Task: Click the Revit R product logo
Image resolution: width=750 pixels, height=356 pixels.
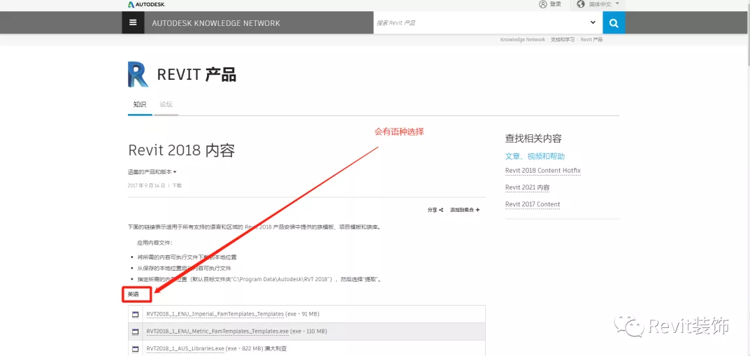Action: pos(138,74)
